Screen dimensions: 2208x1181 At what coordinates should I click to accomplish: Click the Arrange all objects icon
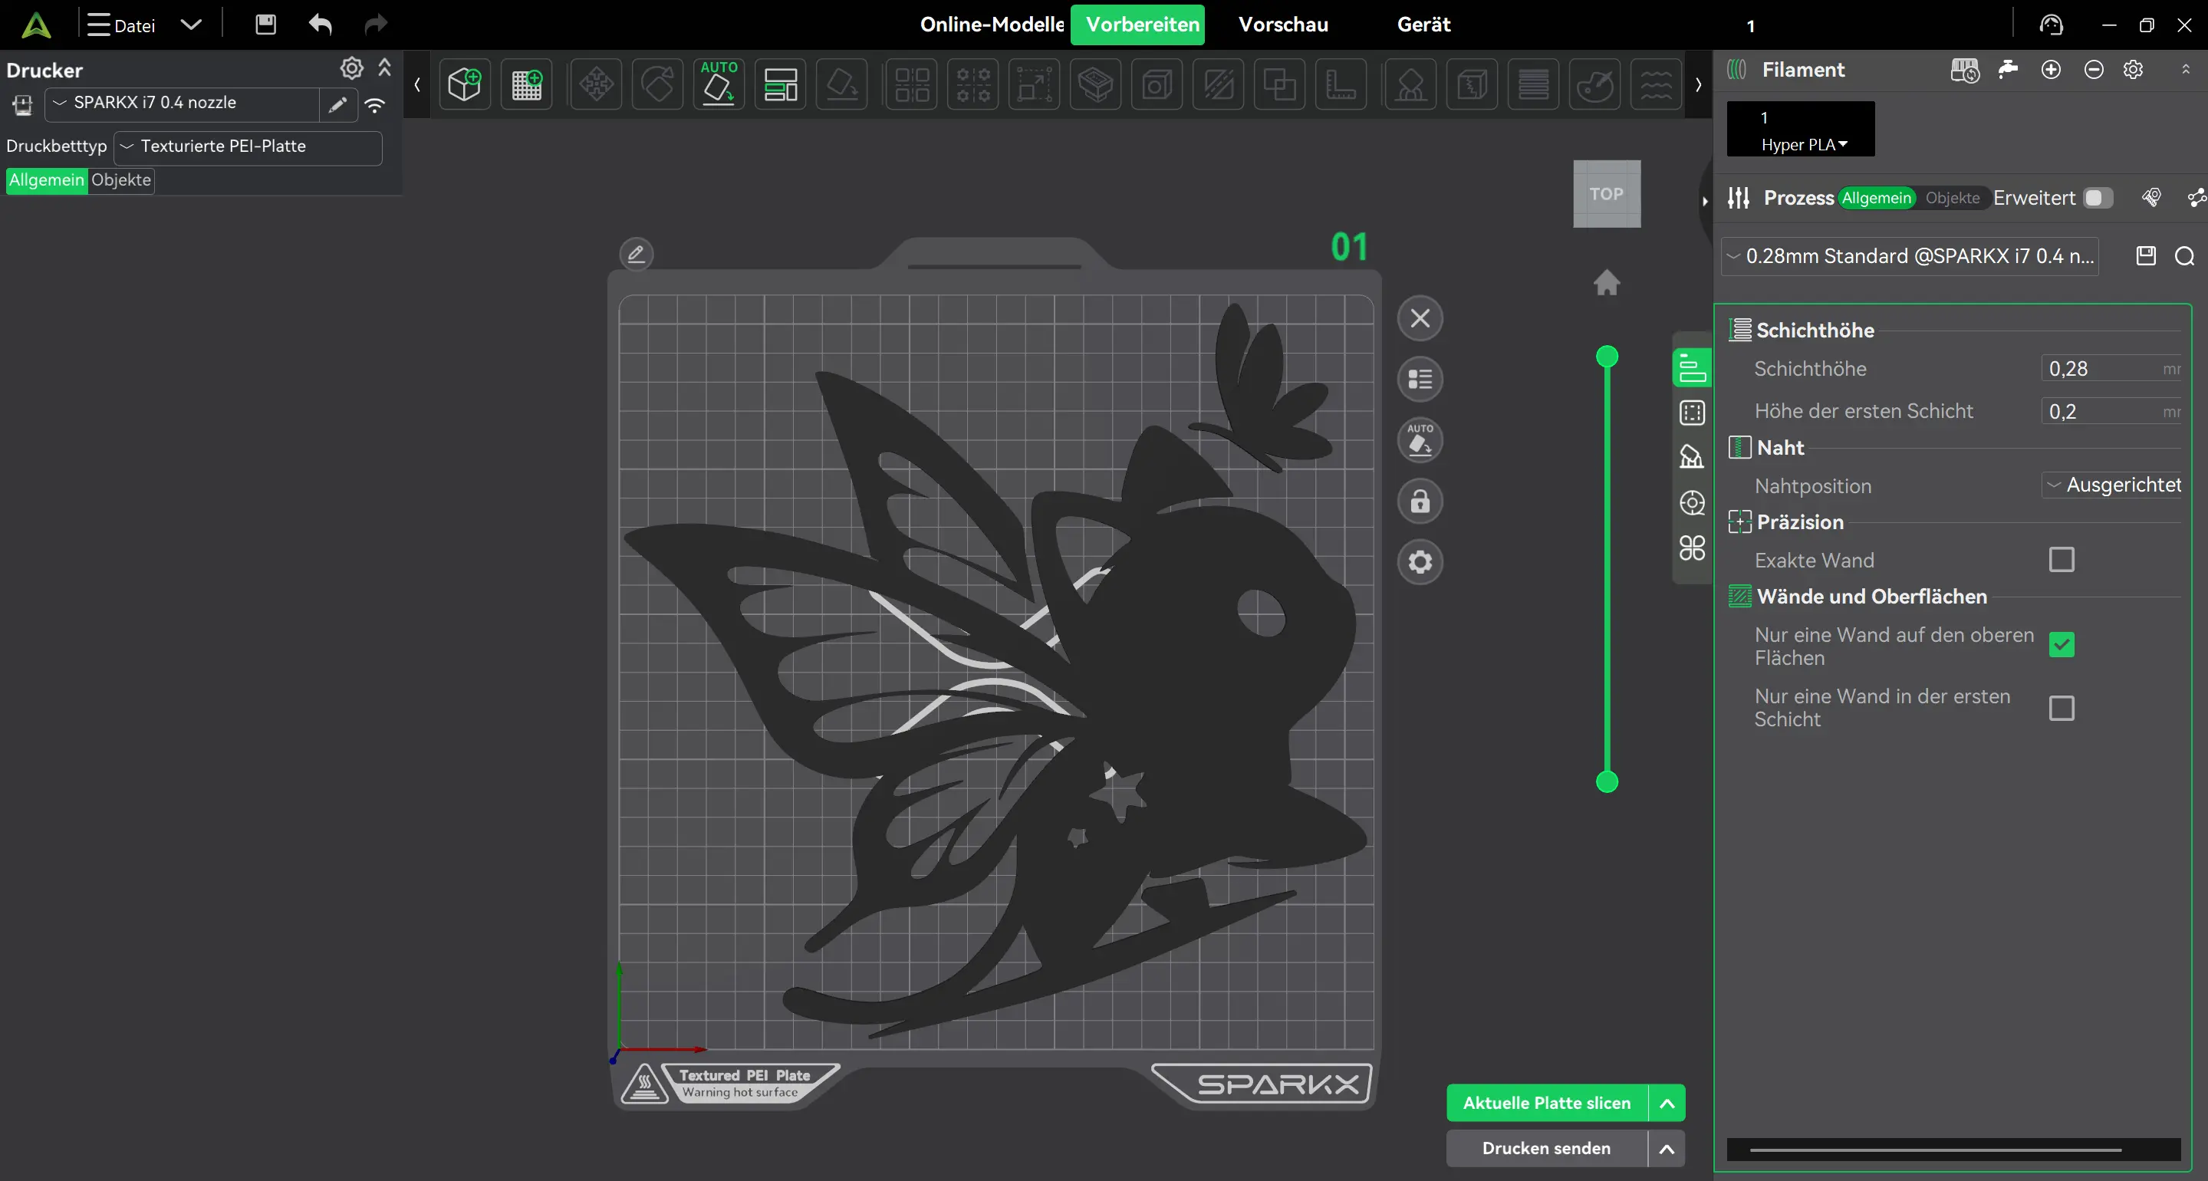click(x=780, y=84)
